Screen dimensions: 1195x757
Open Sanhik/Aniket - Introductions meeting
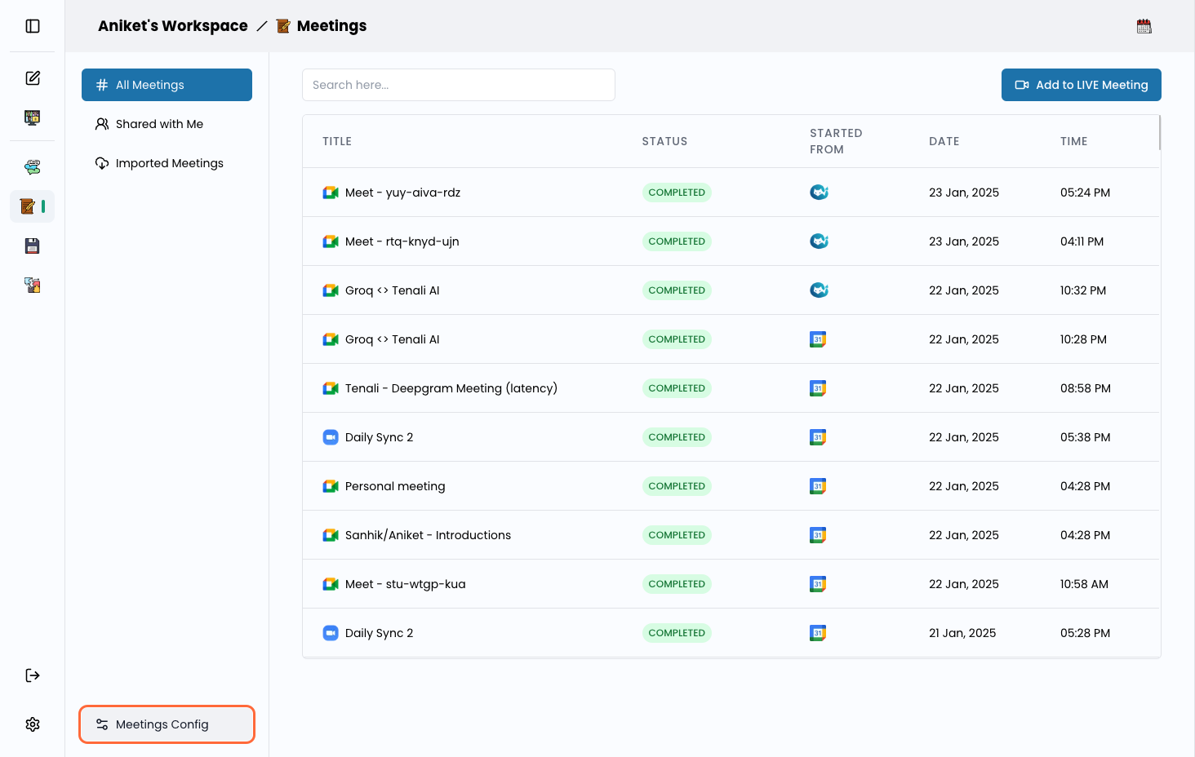[428, 535]
